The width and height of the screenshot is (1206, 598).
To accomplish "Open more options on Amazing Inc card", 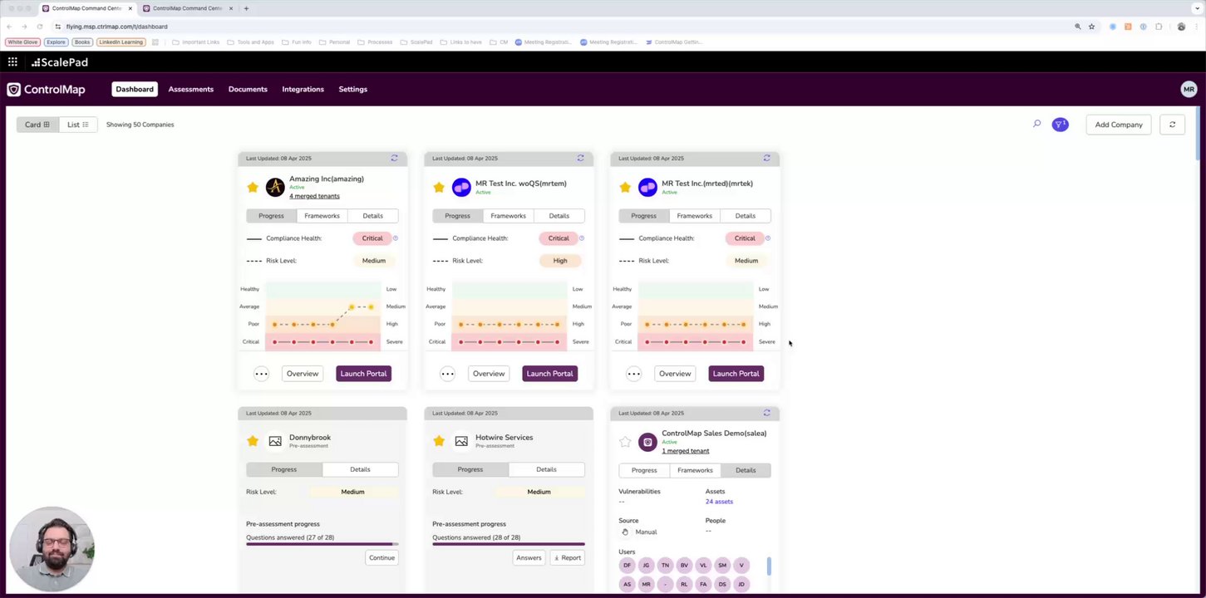I will pyautogui.click(x=261, y=374).
